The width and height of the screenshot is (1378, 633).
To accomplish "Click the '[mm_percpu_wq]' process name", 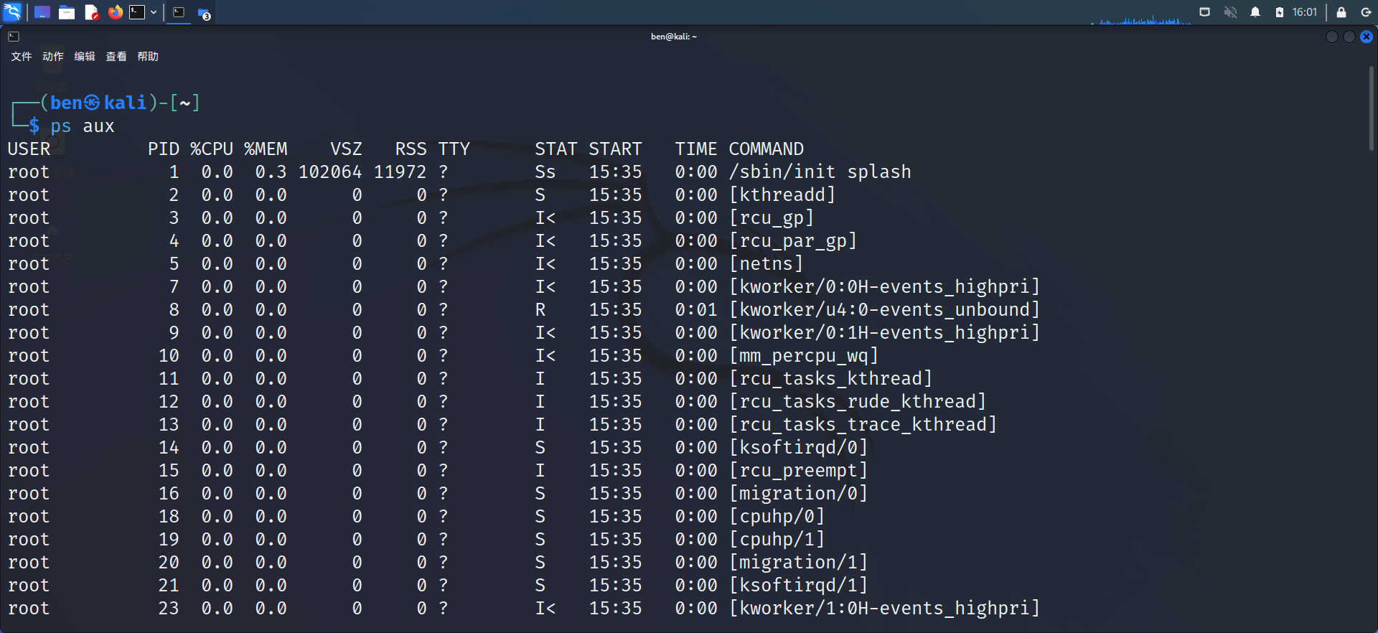I will pos(804,355).
